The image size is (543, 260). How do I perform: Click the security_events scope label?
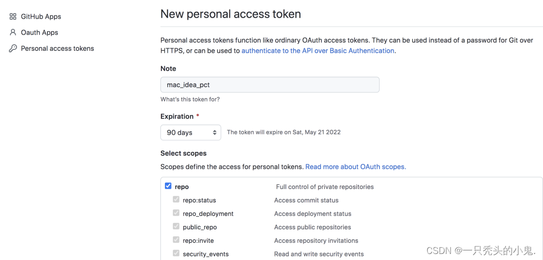pos(206,254)
